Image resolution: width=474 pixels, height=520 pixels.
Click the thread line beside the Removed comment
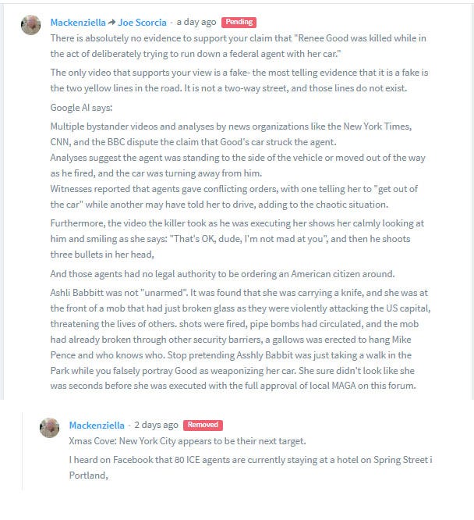pyautogui.click(x=23, y=451)
